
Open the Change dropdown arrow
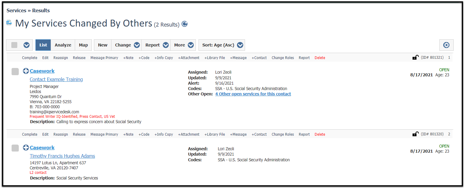click(x=137, y=45)
